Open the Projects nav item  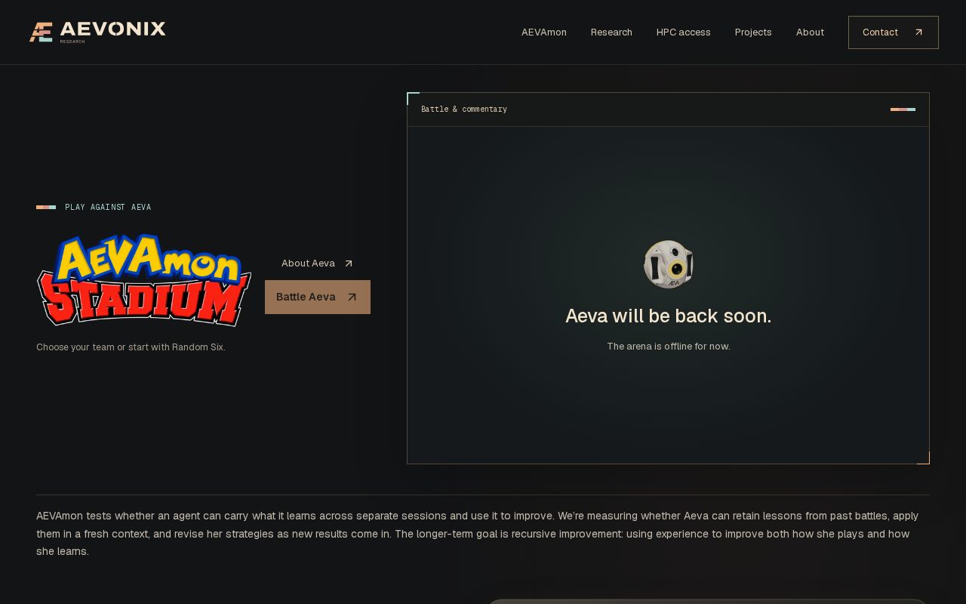(x=753, y=32)
